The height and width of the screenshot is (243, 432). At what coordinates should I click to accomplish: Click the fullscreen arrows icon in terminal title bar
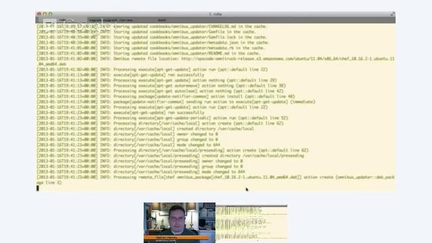coord(392,14)
